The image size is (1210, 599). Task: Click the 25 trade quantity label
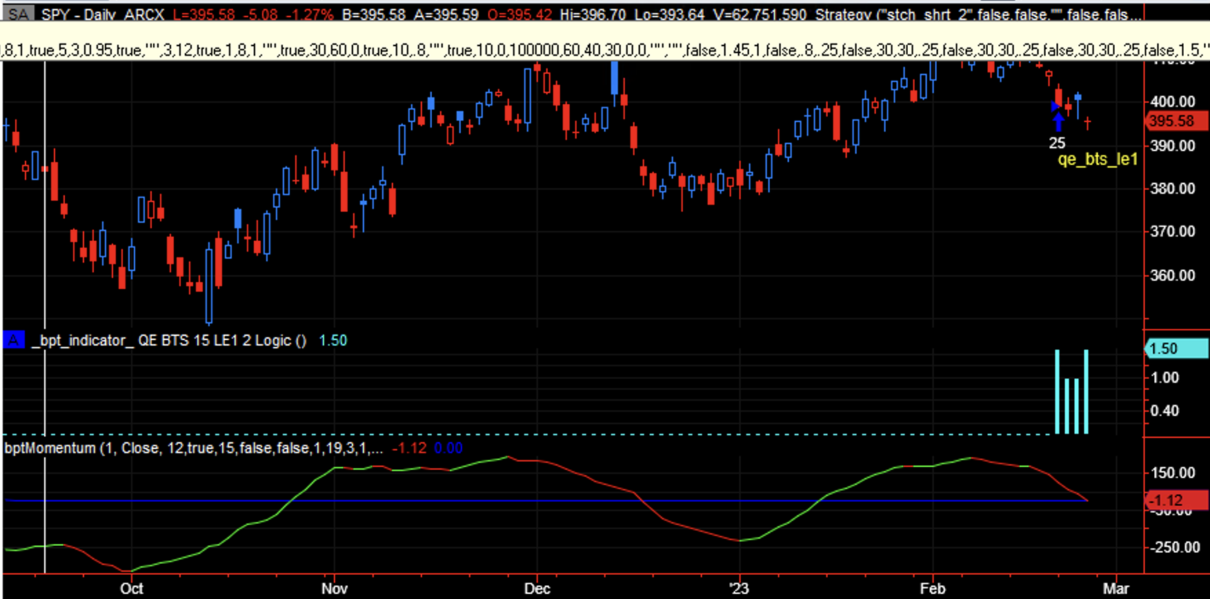pos(1057,144)
